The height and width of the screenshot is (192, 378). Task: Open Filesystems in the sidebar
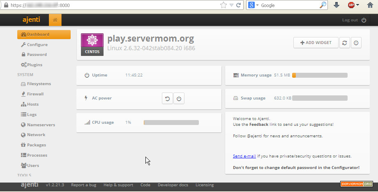(x=39, y=84)
